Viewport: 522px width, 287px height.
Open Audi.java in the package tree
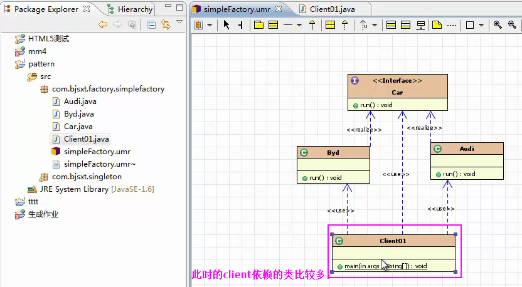point(80,101)
